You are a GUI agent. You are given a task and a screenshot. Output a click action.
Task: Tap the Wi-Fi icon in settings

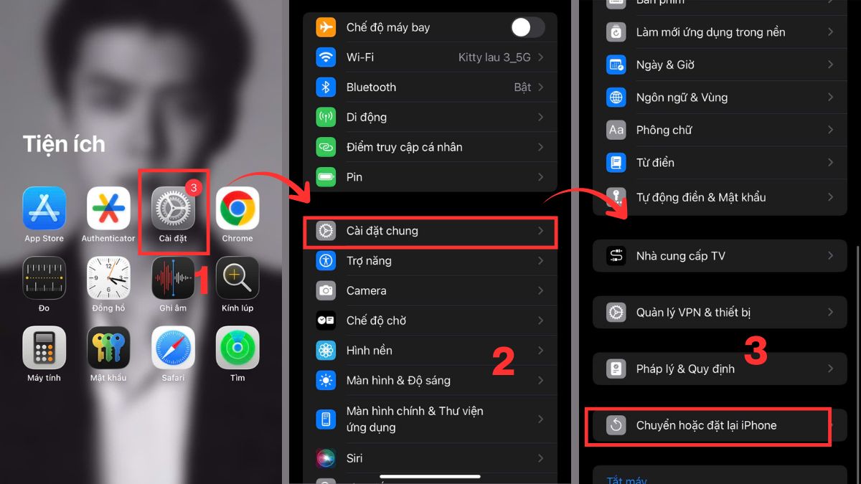(326, 57)
